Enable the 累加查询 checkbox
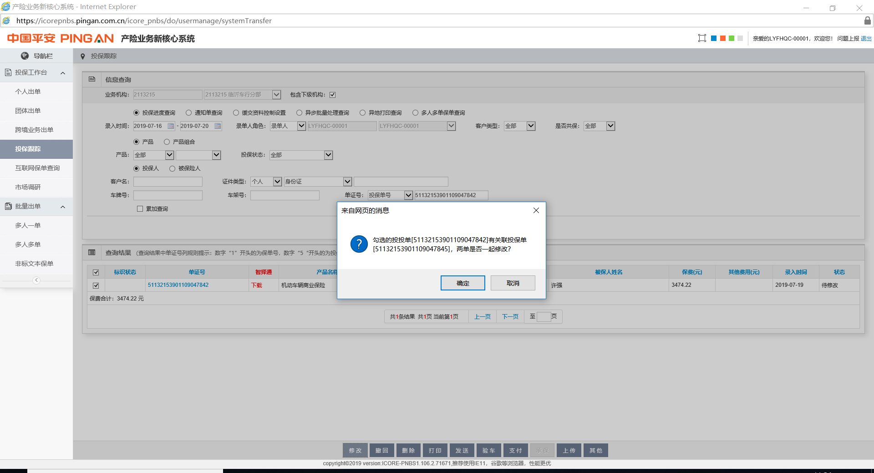874x473 pixels. pos(140,209)
